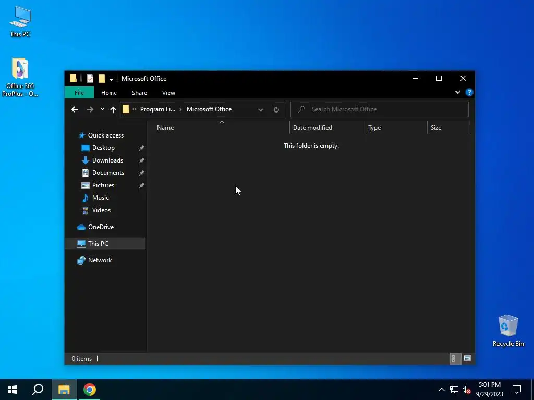Click the File Explorer taskbar icon
The image size is (534, 400).
click(64, 390)
